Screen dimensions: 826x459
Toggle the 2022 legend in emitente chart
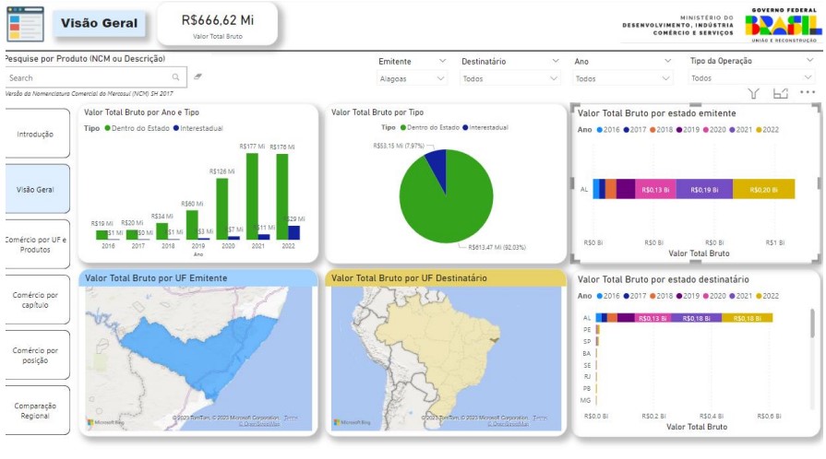pos(769,130)
